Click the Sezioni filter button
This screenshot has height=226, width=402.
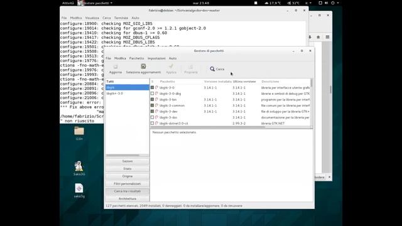(x=128, y=161)
